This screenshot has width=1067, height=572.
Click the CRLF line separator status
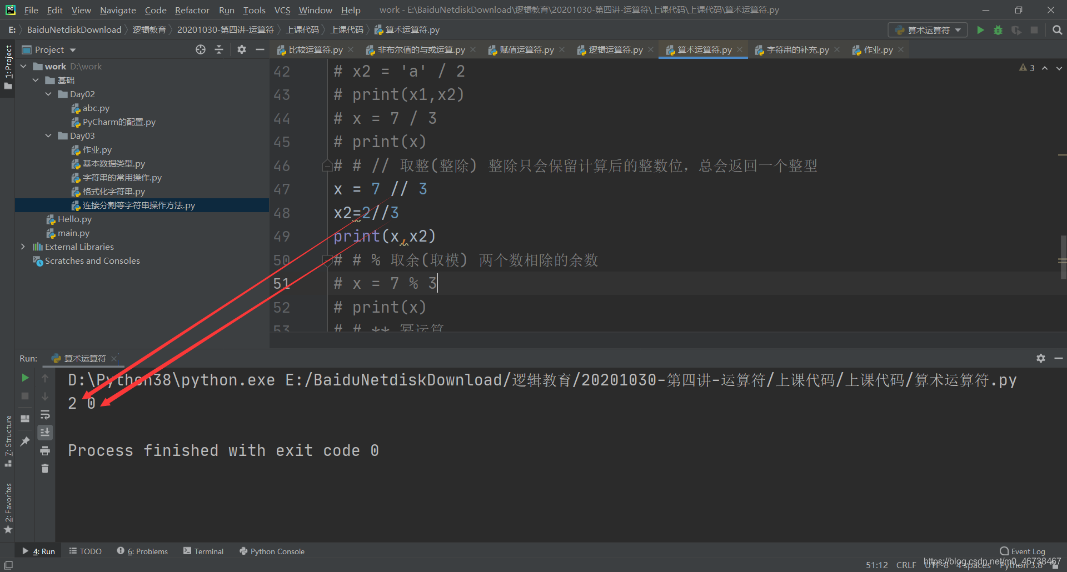click(x=906, y=565)
